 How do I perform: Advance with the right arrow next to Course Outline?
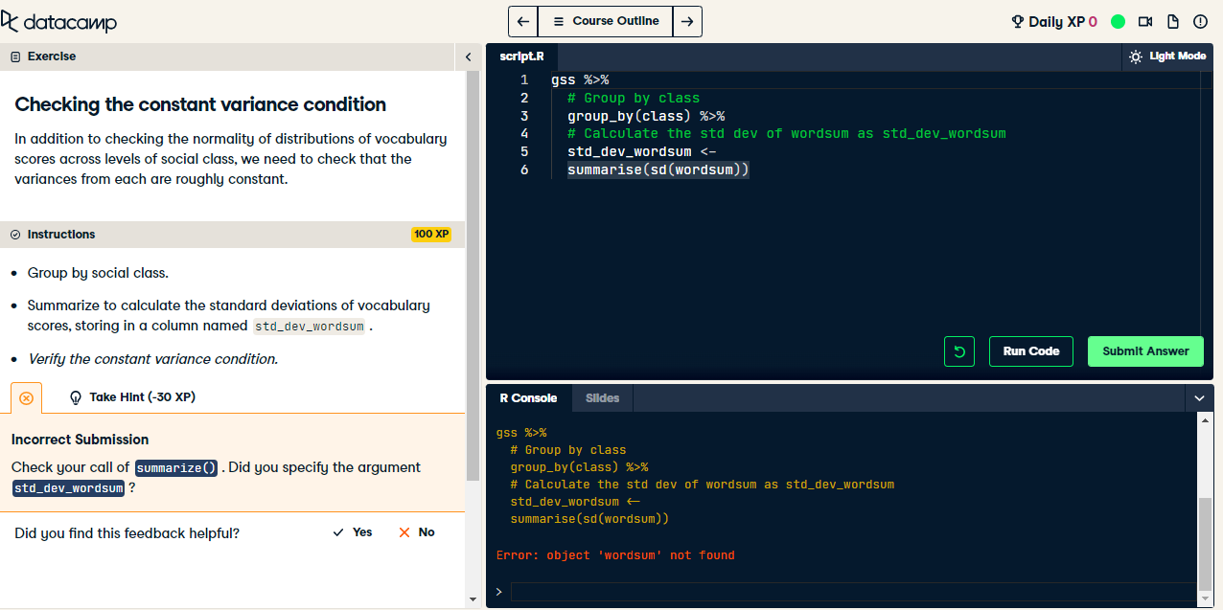[687, 20]
